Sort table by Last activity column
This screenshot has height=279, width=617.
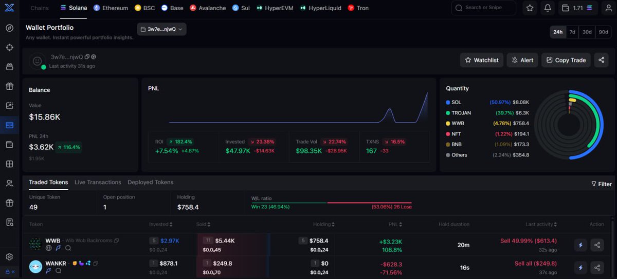pos(541,224)
